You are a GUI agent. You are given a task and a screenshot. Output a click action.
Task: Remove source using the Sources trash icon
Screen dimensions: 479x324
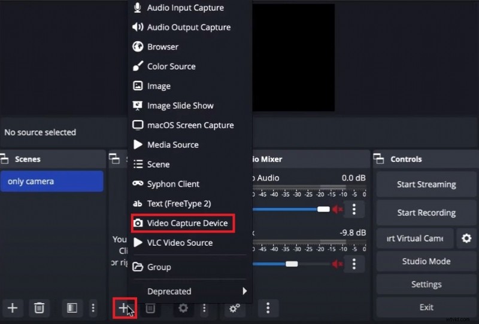pyautogui.click(x=150, y=308)
